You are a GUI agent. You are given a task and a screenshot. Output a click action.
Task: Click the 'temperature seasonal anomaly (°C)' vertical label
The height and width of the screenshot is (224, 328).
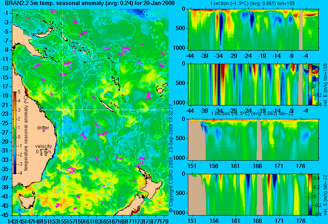[x=26, y=133]
